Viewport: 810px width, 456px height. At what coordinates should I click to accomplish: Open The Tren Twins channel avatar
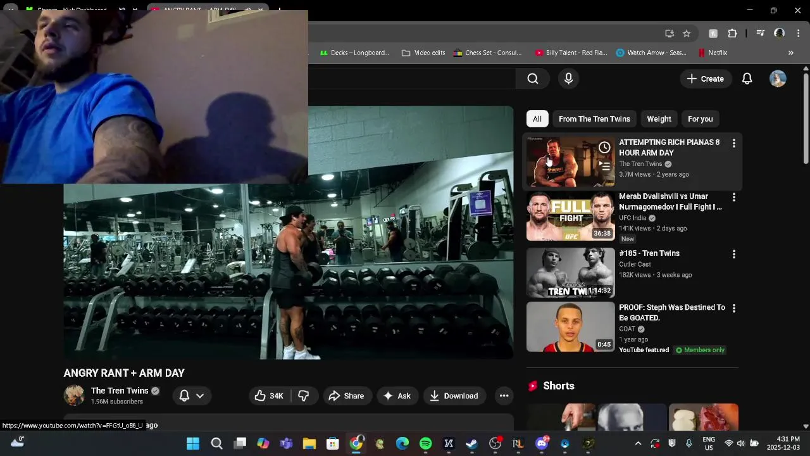click(x=74, y=395)
